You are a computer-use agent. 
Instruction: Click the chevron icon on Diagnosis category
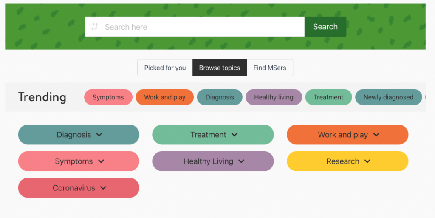coord(99,135)
